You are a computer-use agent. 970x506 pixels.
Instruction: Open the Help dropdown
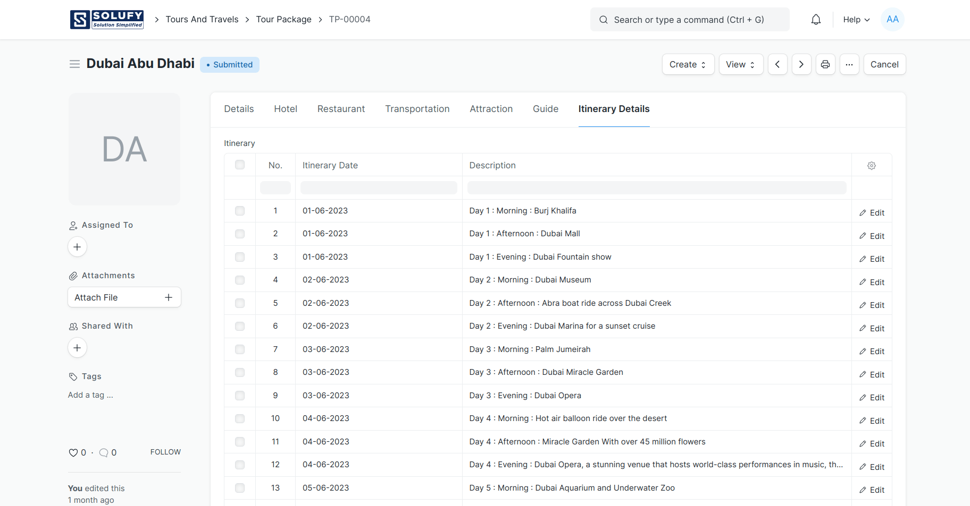click(x=856, y=20)
